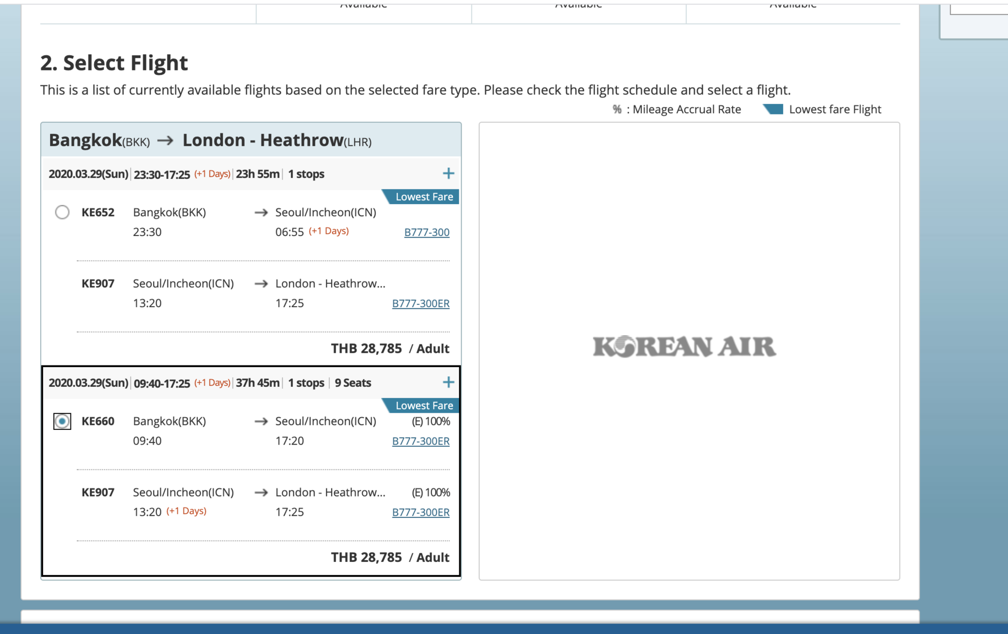
Task: Click the 23h 55m duration text
Action: (258, 174)
